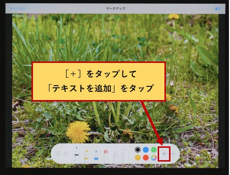This screenshot has width=230, height=175.
Task: Choose the red color swatch
Action: click(146, 158)
